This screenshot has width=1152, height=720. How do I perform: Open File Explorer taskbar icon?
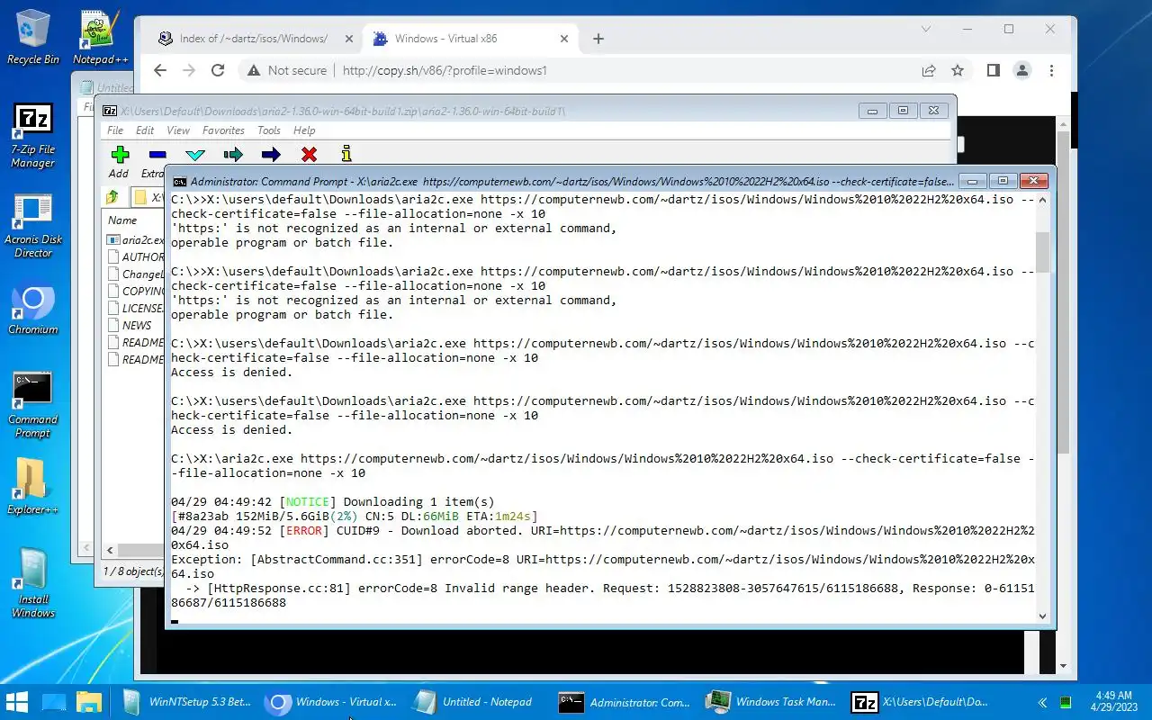pyautogui.click(x=88, y=702)
